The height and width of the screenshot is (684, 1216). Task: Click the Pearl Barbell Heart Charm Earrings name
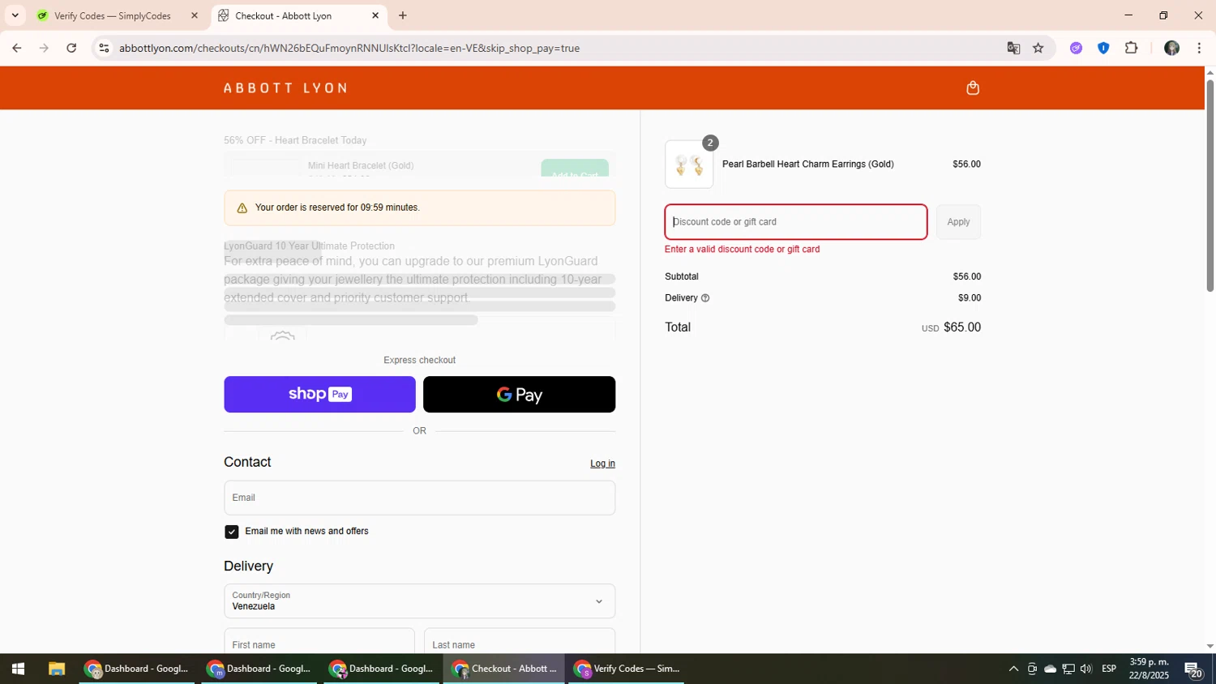tap(808, 165)
